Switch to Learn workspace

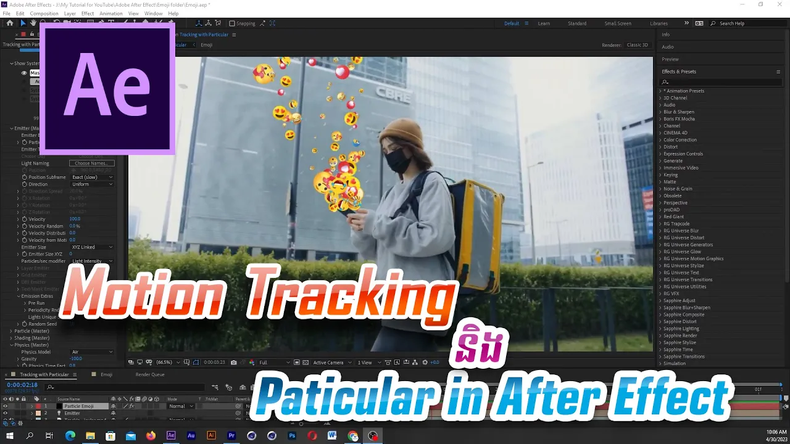tap(544, 23)
